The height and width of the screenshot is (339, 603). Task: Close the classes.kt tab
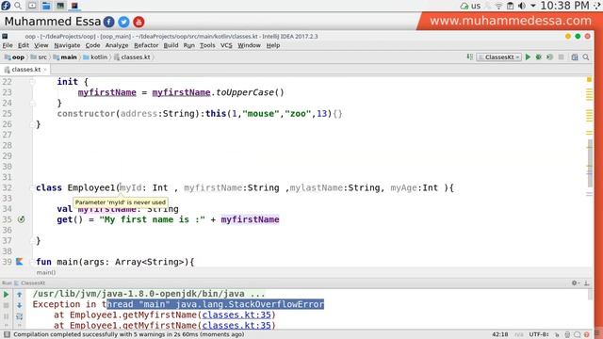click(45, 70)
